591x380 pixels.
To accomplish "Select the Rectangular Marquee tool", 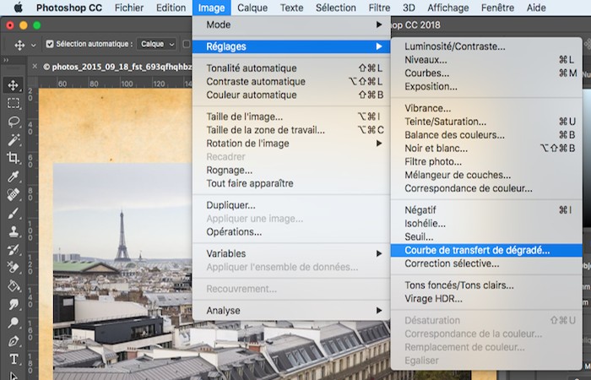I will coord(14,103).
